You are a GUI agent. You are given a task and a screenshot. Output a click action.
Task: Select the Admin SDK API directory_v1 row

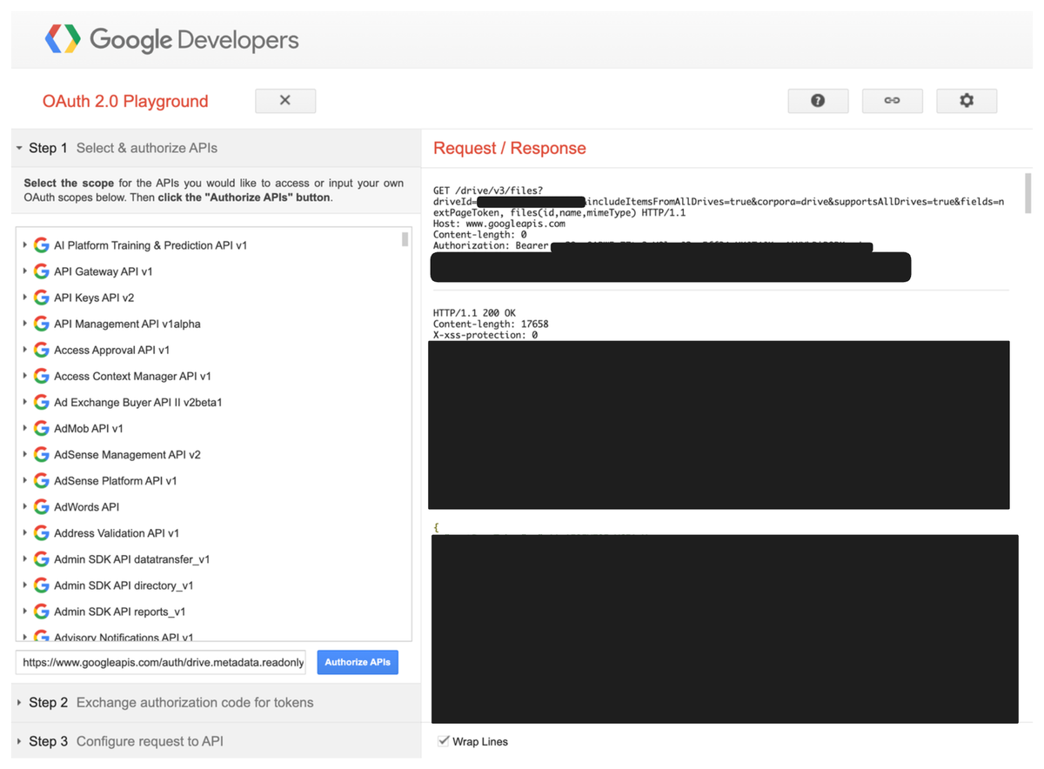click(x=209, y=585)
